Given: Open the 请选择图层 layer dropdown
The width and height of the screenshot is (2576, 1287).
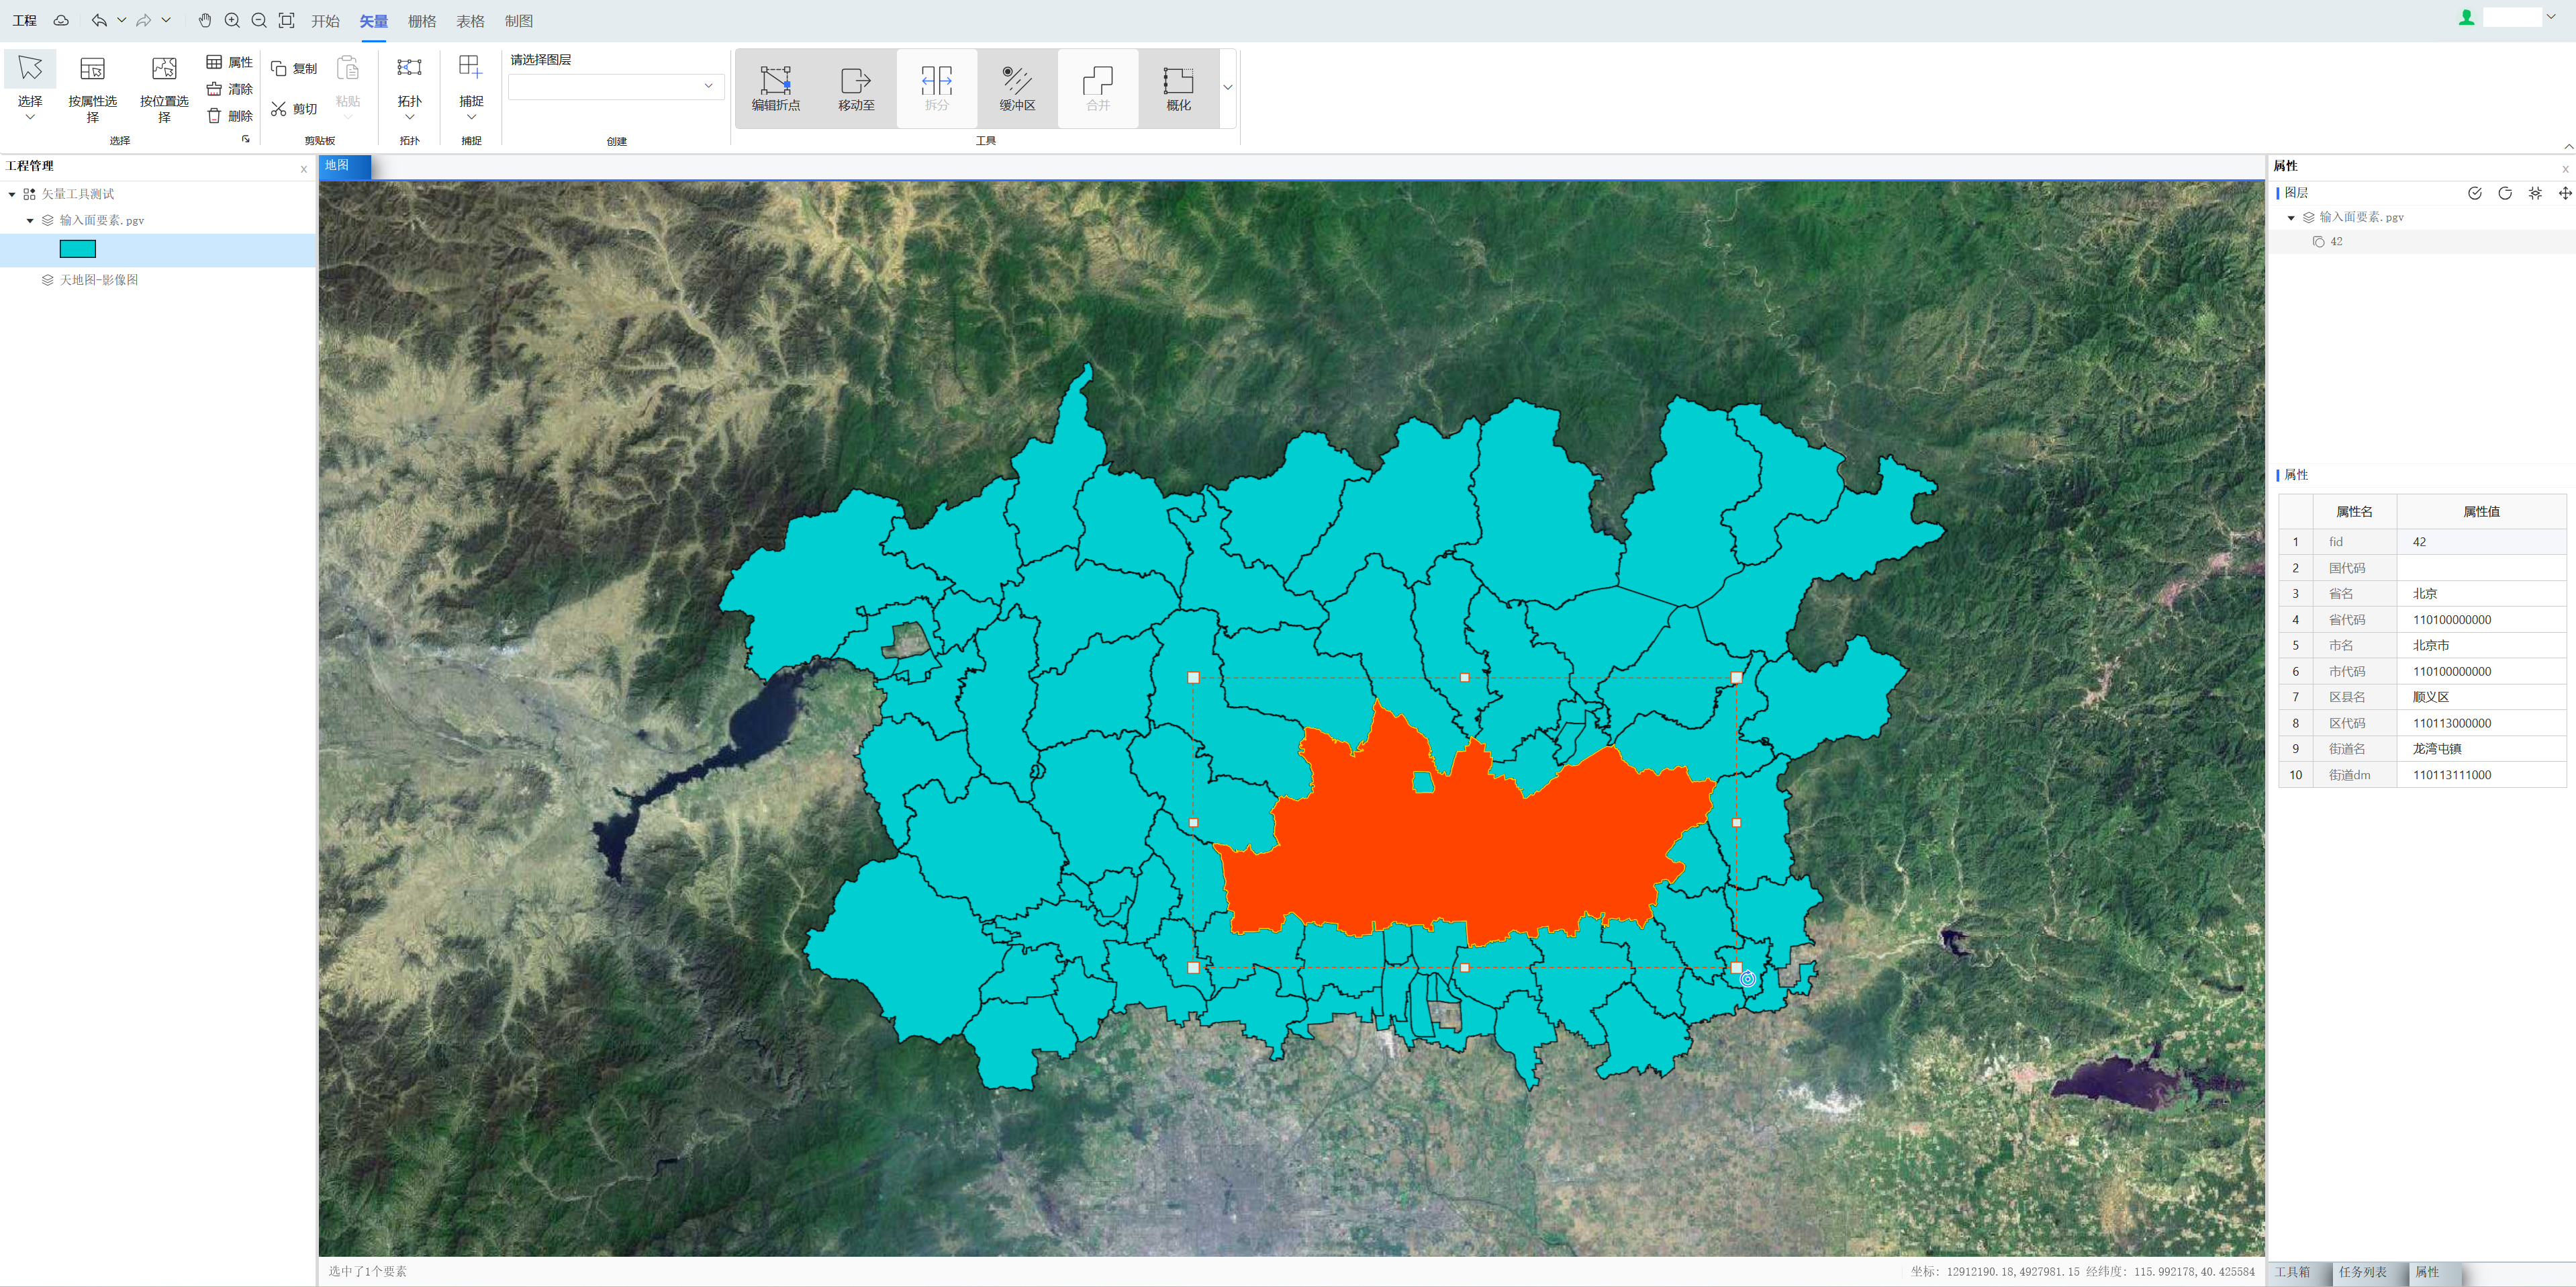Looking at the screenshot, I should [616, 86].
